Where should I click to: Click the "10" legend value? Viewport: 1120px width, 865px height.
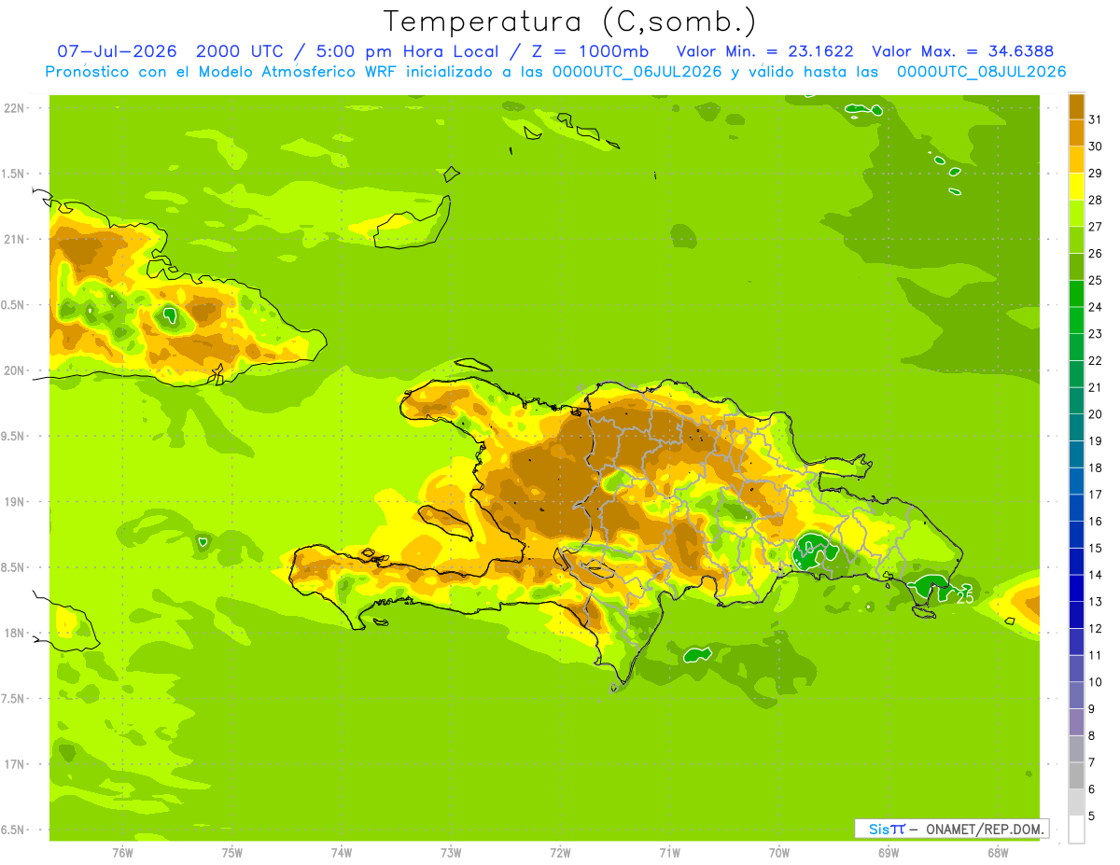point(1096,682)
